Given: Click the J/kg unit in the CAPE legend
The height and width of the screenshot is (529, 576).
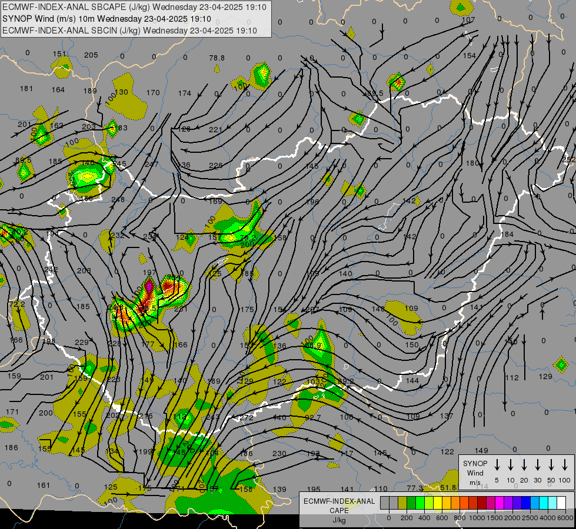Looking at the screenshot, I should (x=339, y=520).
